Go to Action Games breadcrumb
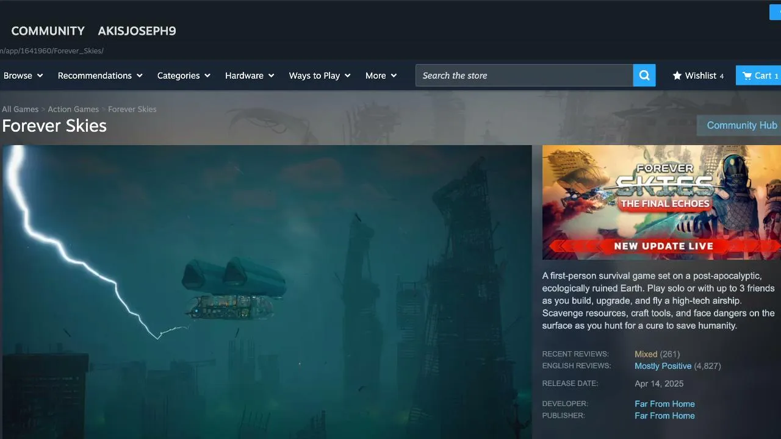Screen dimensions: 781x439 click(73, 109)
